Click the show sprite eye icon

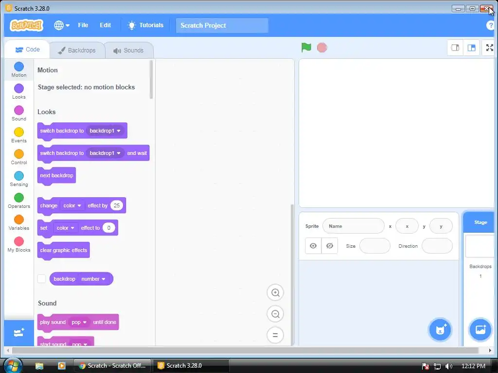click(313, 246)
